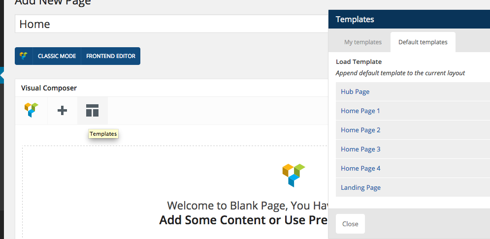Select the Default templates tab
Screen dimensions: 490x239
tap(423, 42)
